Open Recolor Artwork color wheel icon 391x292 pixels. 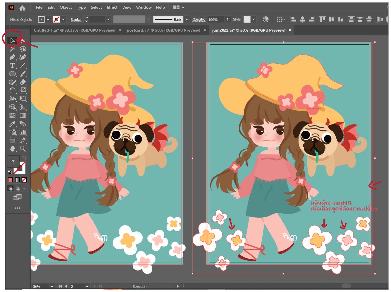[266, 20]
